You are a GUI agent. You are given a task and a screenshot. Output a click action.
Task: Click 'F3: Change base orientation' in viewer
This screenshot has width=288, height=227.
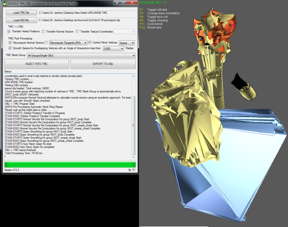click(x=160, y=13)
